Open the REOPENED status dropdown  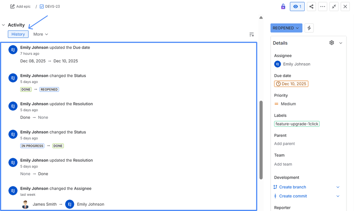tap(286, 28)
